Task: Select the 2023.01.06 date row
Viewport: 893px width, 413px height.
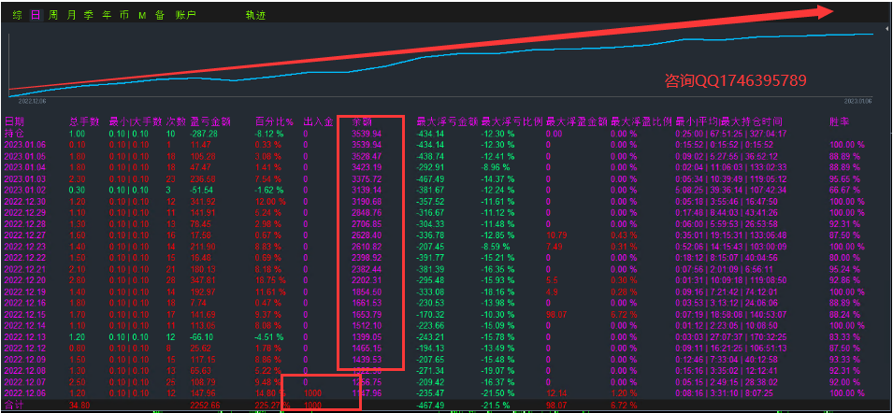Action: pos(23,145)
